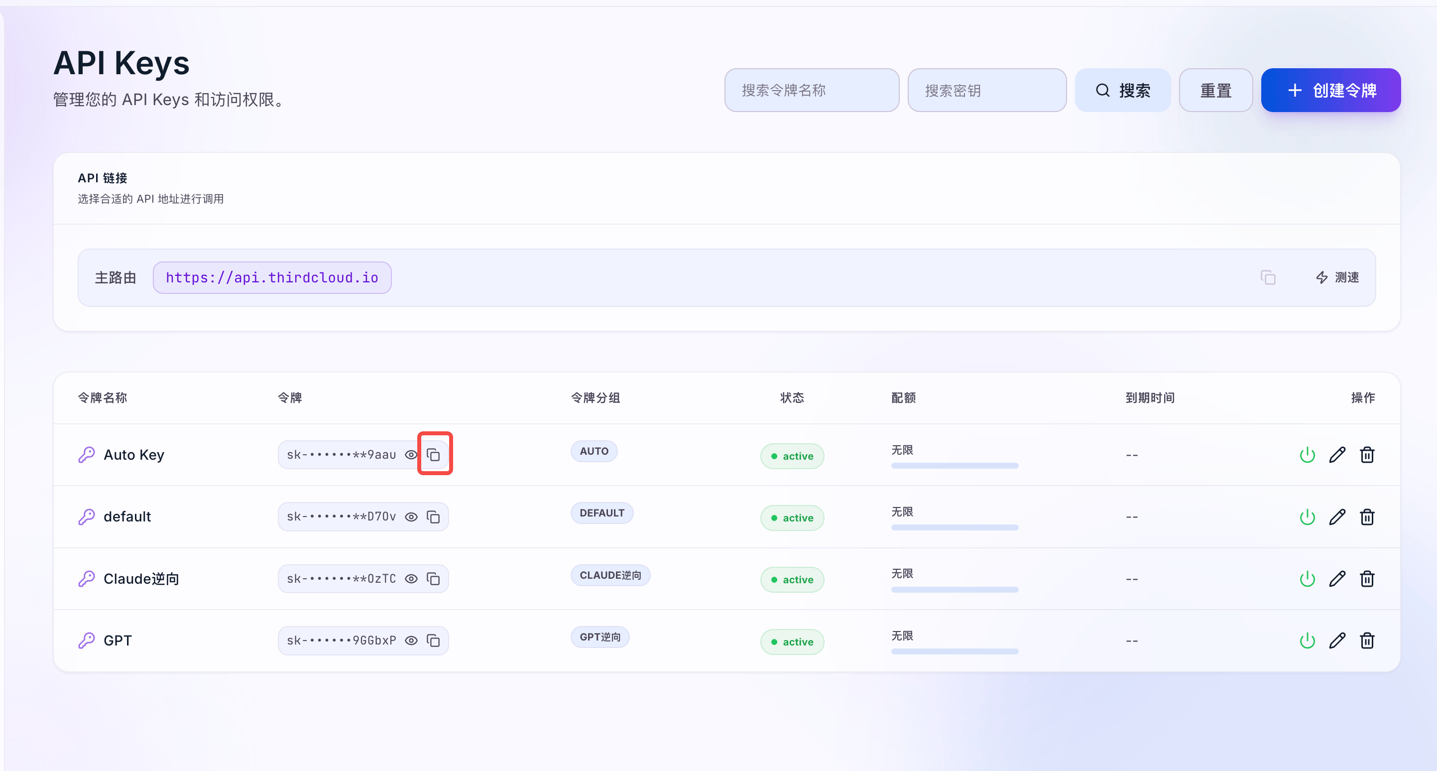Click the 令牌名称 column header
1437x771 pixels.
point(103,398)
